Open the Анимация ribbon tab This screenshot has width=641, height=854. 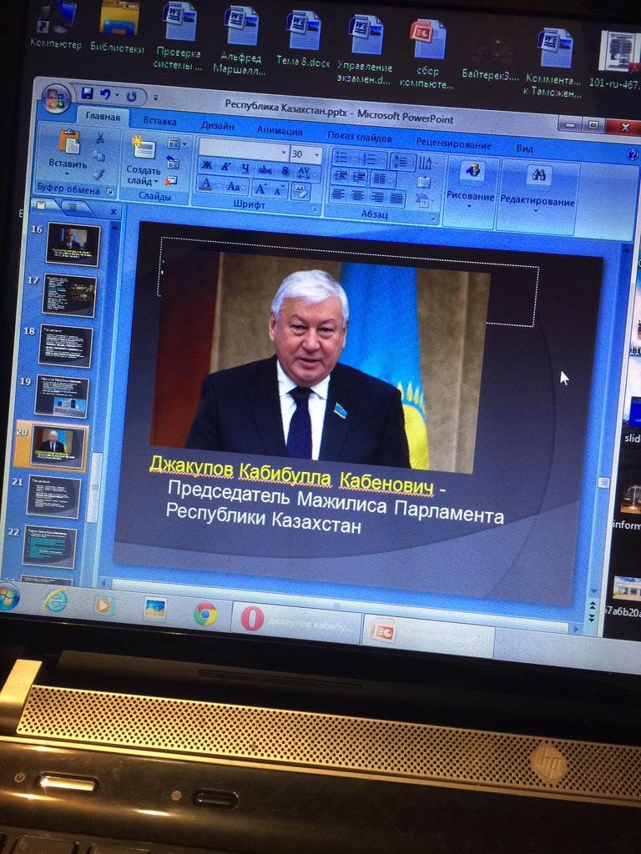280,131
